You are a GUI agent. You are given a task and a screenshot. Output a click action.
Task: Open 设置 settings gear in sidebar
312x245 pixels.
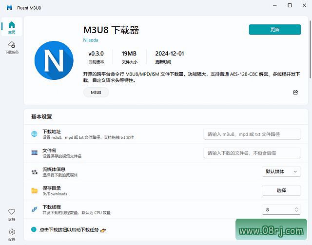pyautogui.click(x=12, y=235)
